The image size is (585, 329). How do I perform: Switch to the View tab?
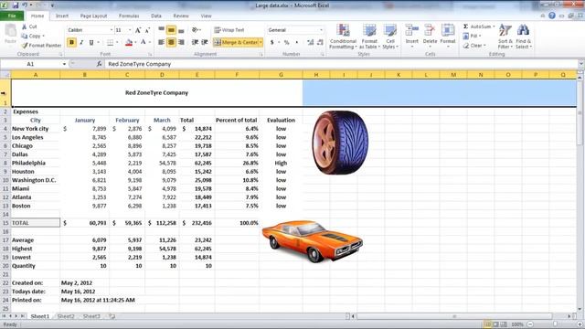click(206, 16)
